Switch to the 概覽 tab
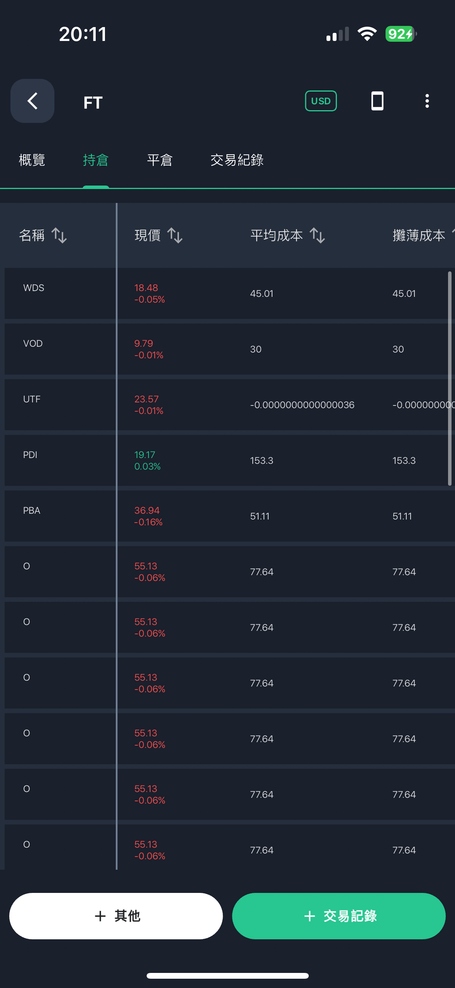This screenshot has height=988, width=455. tap(32, 160)
